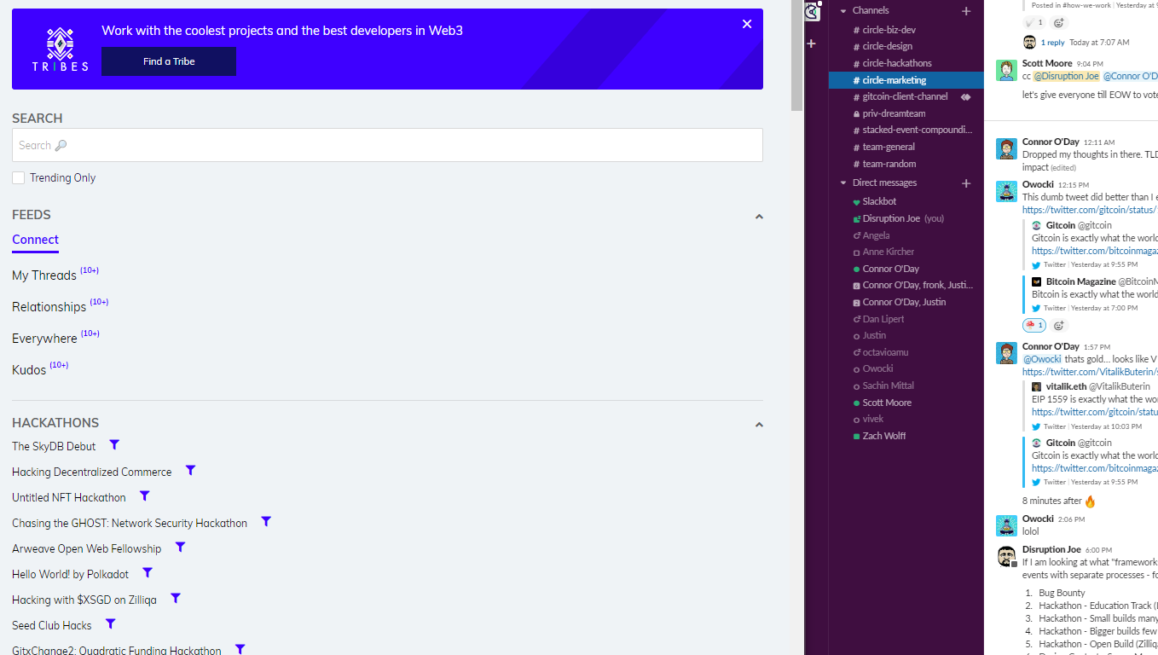The image size is (1158, 655).
Task: Open the 1 reply thread link
Action: tap(1052, 43)
